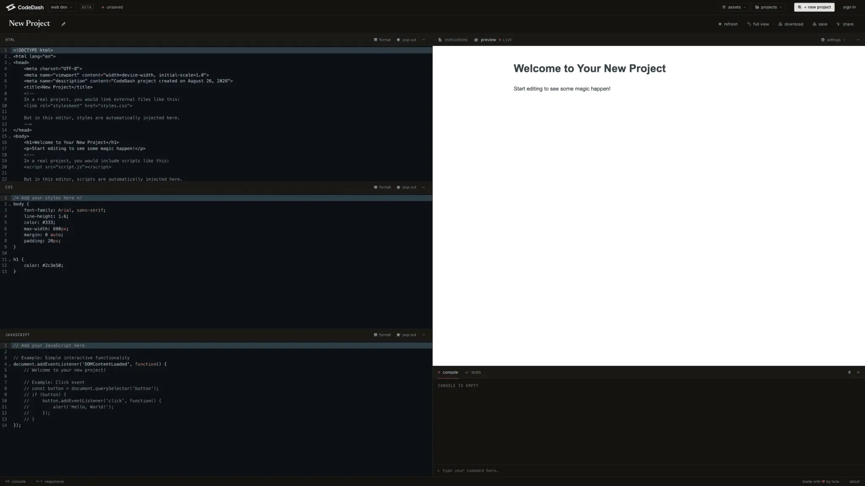Switch to the instructions tab

click(x=453, y=40)
